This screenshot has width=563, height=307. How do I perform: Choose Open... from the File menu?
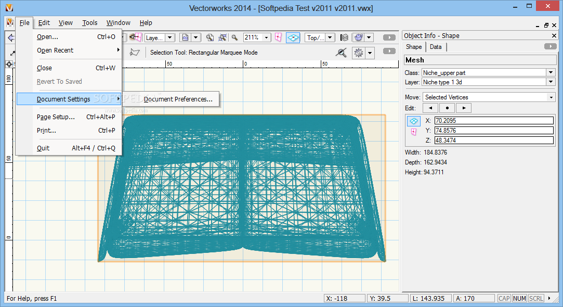[x=69, y=36]
